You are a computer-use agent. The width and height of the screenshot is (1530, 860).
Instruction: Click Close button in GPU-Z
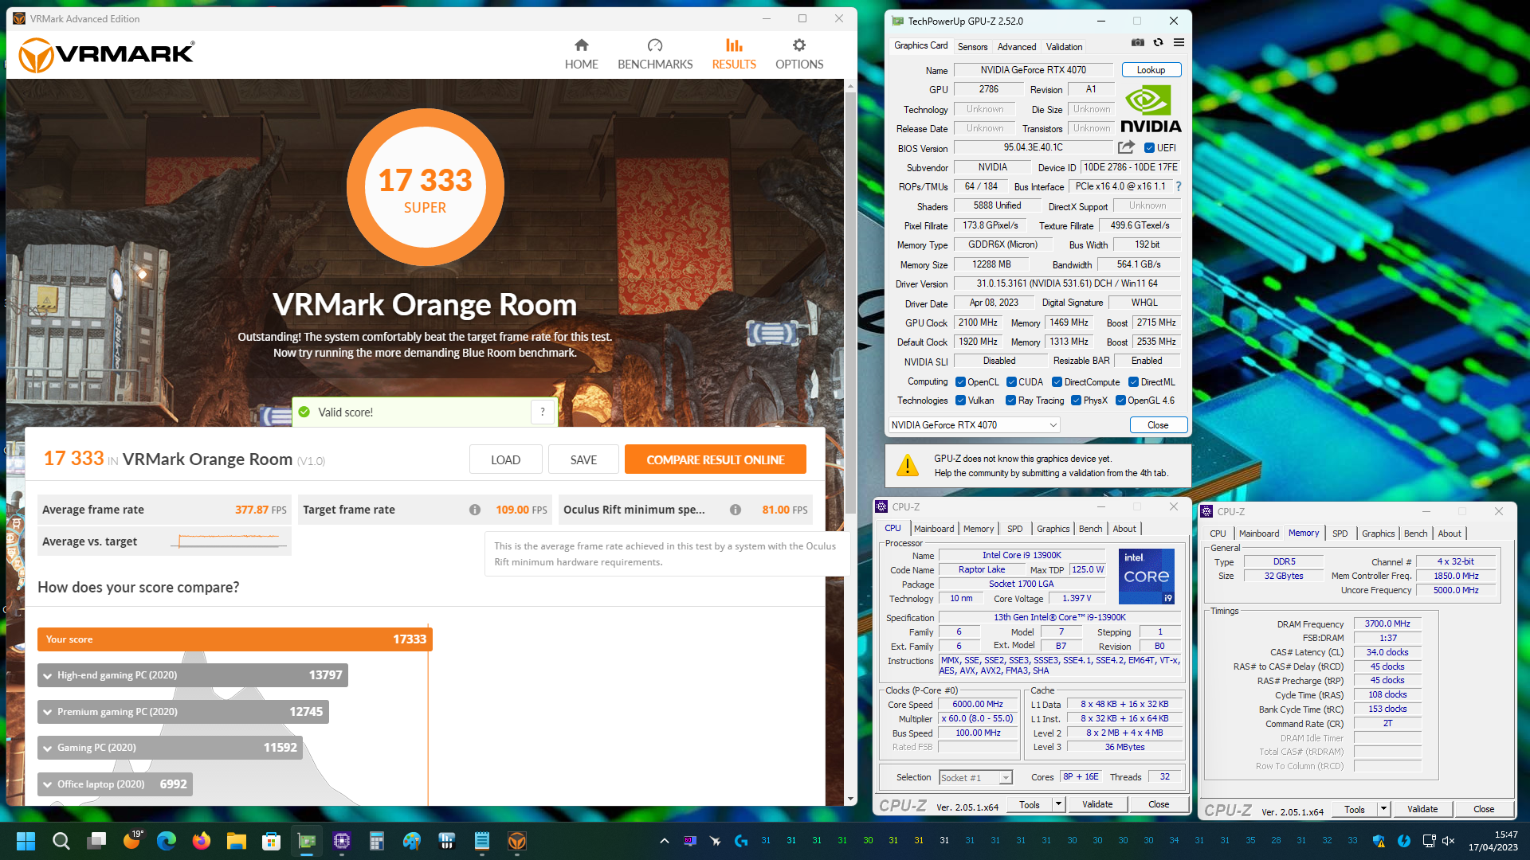click(x=1158, y=425)
